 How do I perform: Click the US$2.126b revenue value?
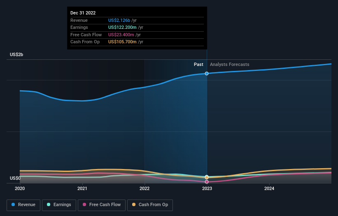119,20
